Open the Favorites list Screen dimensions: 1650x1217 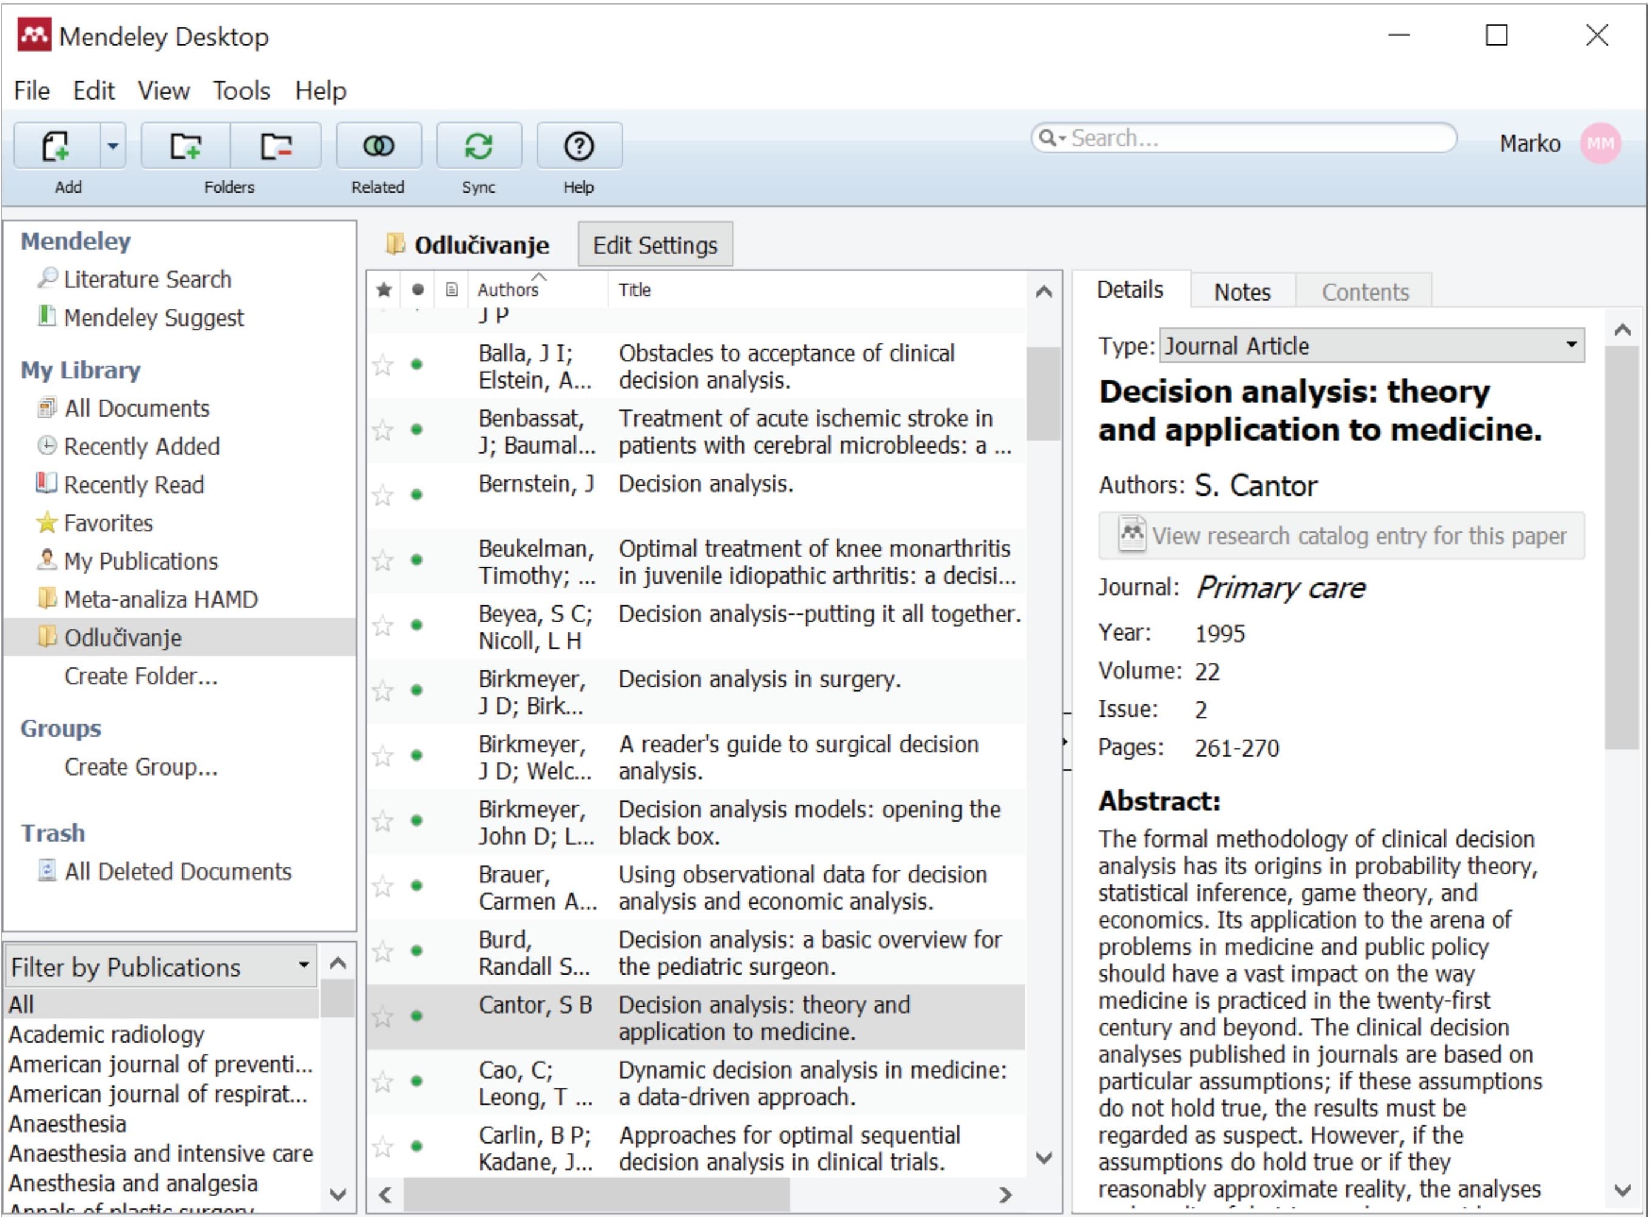tap(108, 523)
